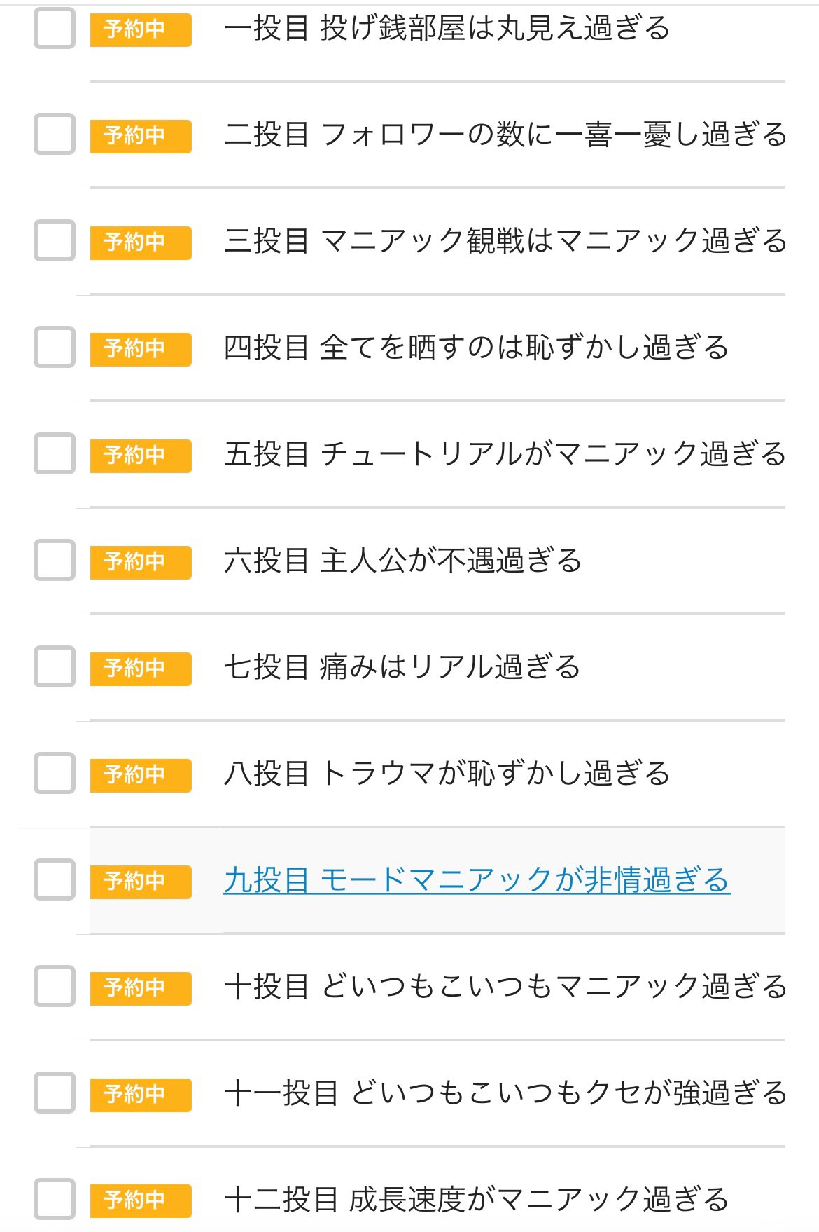Enable the checkbox for 六投目 主人公が不遇過ぎる
Screen dimensions: 819x1232
coord(55,560)
